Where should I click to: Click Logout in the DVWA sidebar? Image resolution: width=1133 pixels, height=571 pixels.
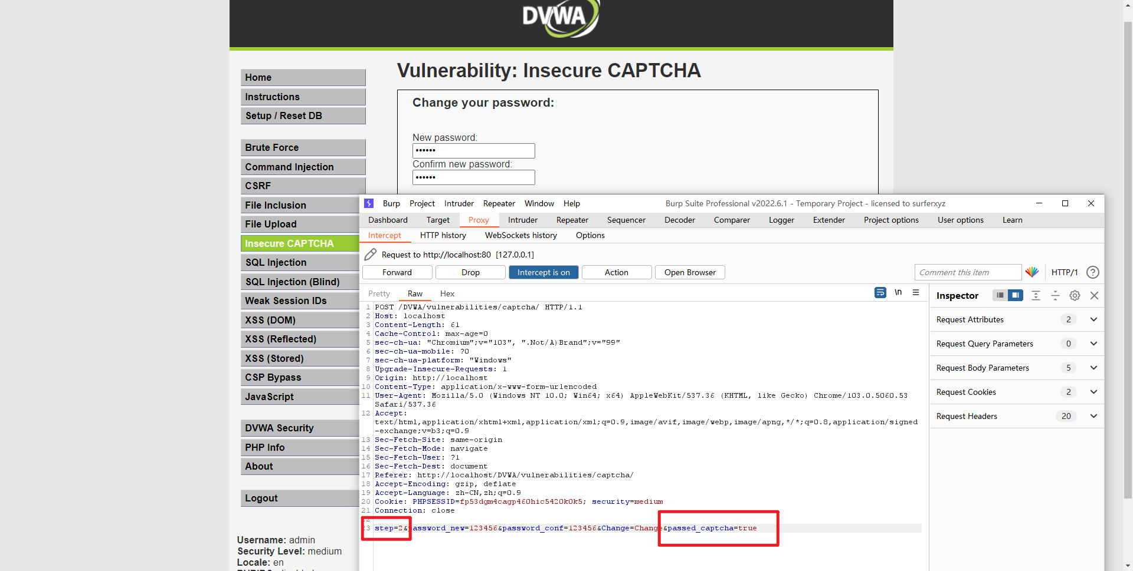pos(300,498)
